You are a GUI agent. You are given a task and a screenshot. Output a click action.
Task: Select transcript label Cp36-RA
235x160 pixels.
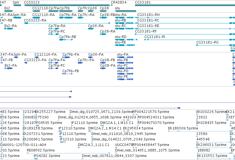[x=96, y=26]
